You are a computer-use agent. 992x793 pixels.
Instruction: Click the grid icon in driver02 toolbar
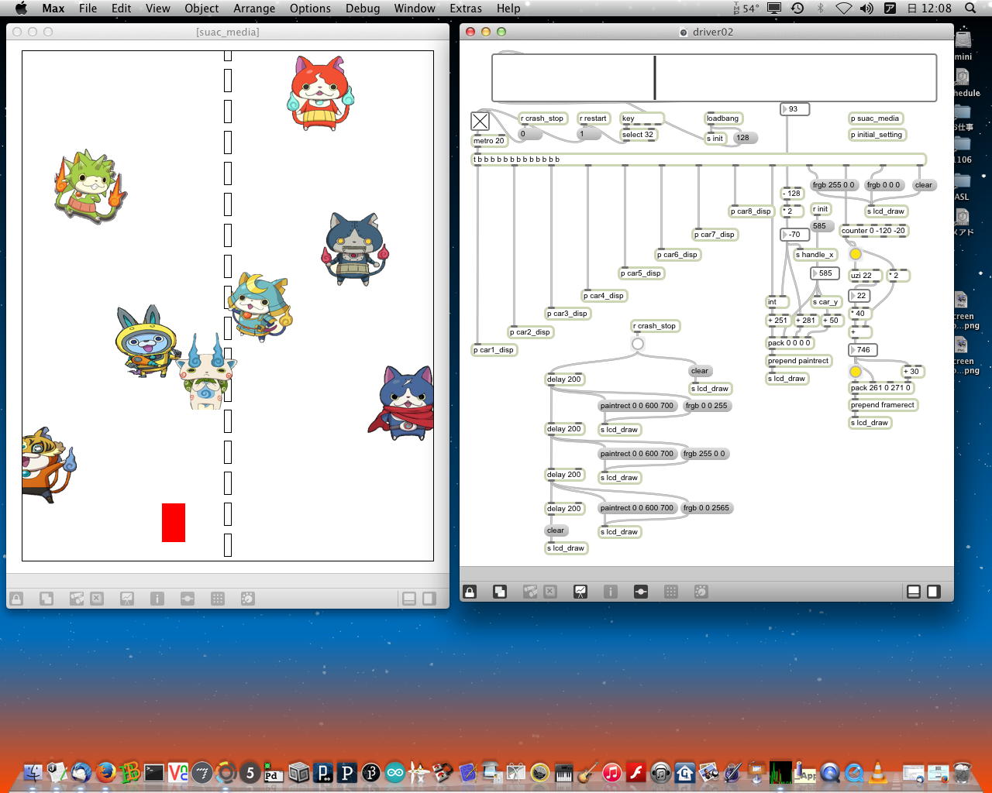671,592
